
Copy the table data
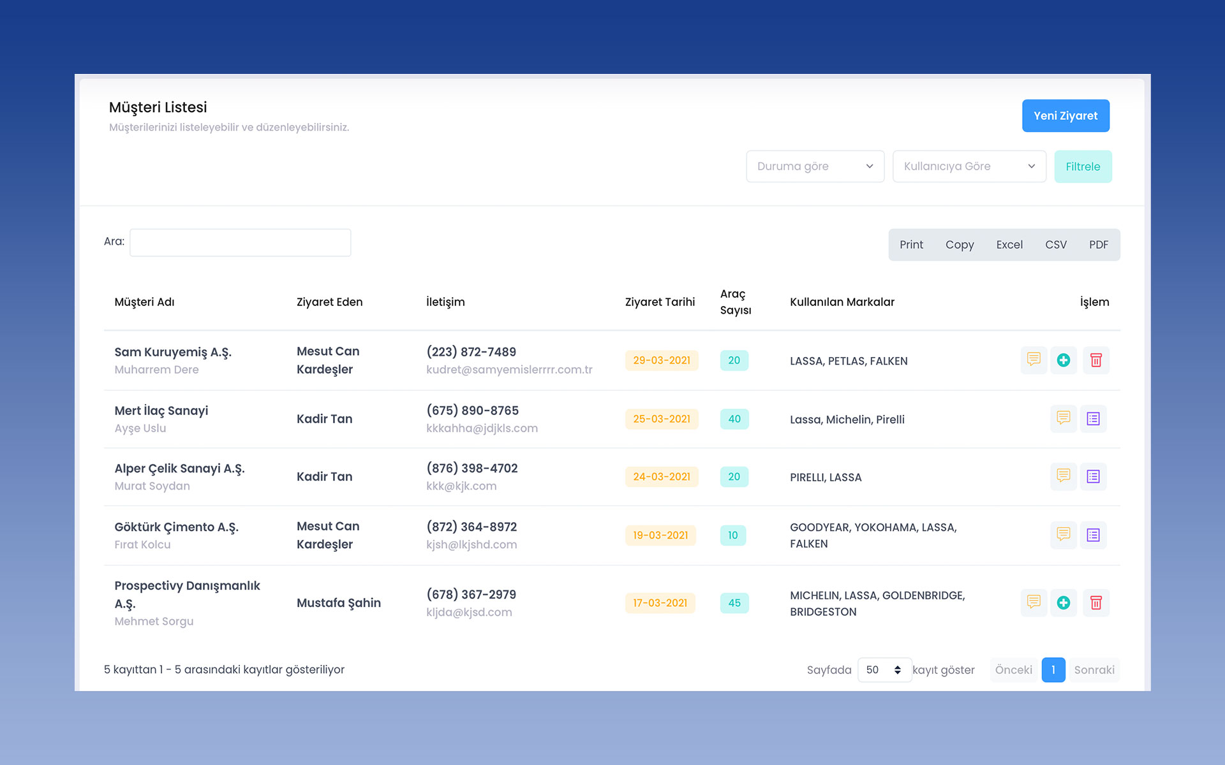tap(960, 245)
